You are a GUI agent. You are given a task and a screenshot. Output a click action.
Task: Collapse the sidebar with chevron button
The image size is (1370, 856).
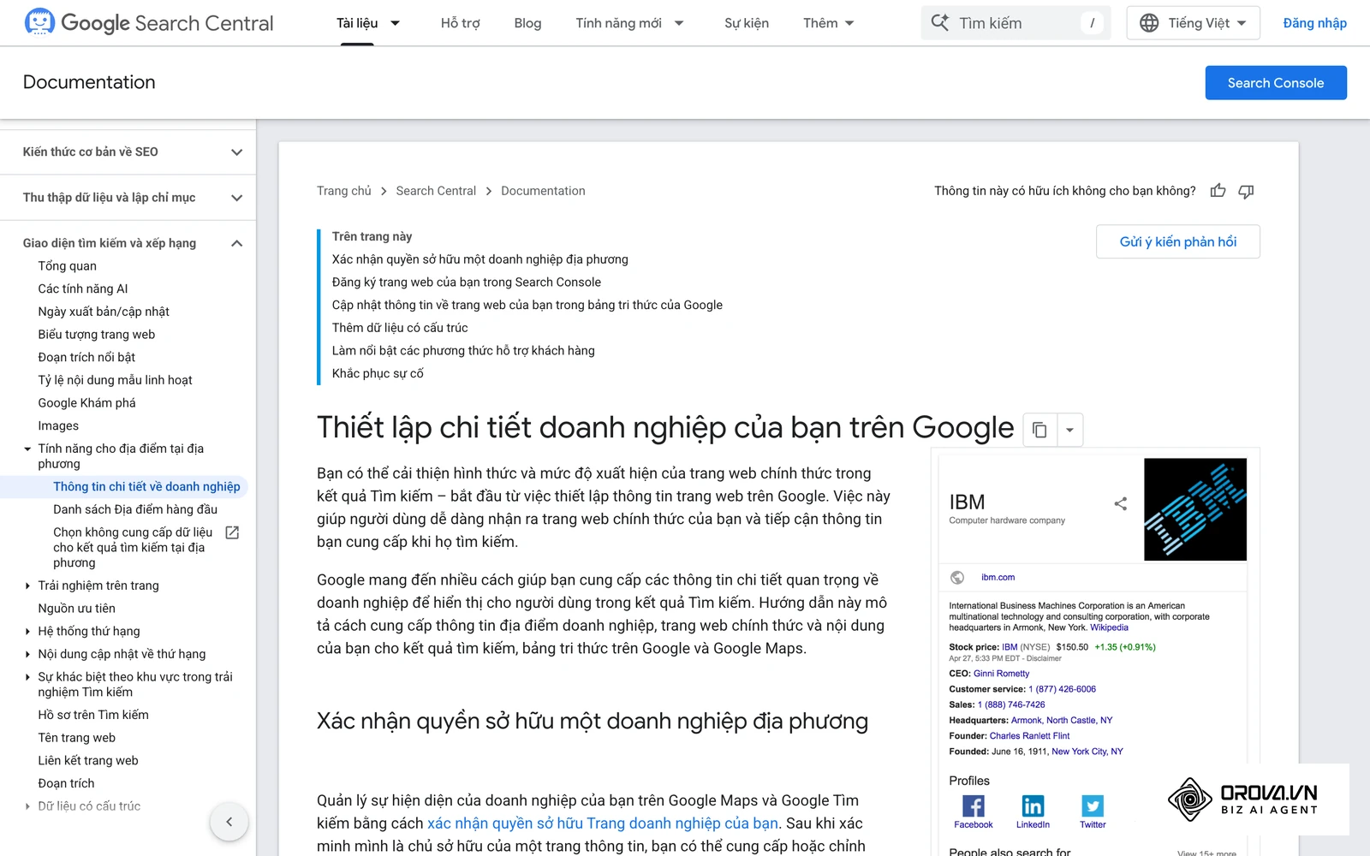[x=229, y=822]
